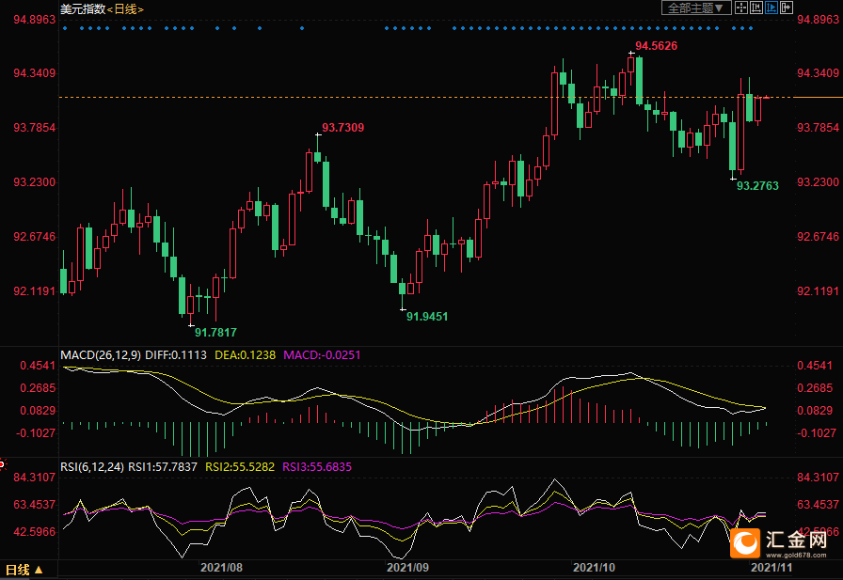Open the 全部主题 theme dropdown
This screenshot has height=580, width=843.
coord(695,8)
